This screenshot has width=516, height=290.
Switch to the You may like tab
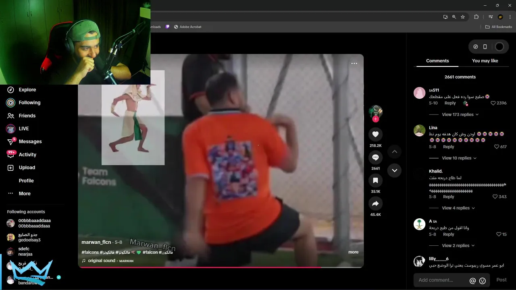(485, 61)
